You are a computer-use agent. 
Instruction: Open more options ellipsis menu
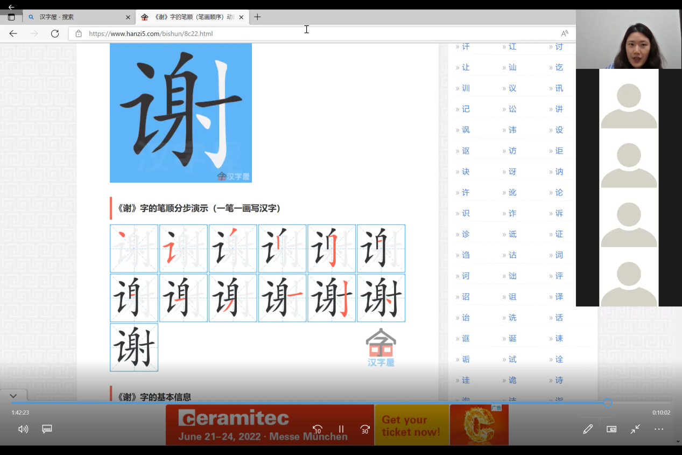click(659, 429)
